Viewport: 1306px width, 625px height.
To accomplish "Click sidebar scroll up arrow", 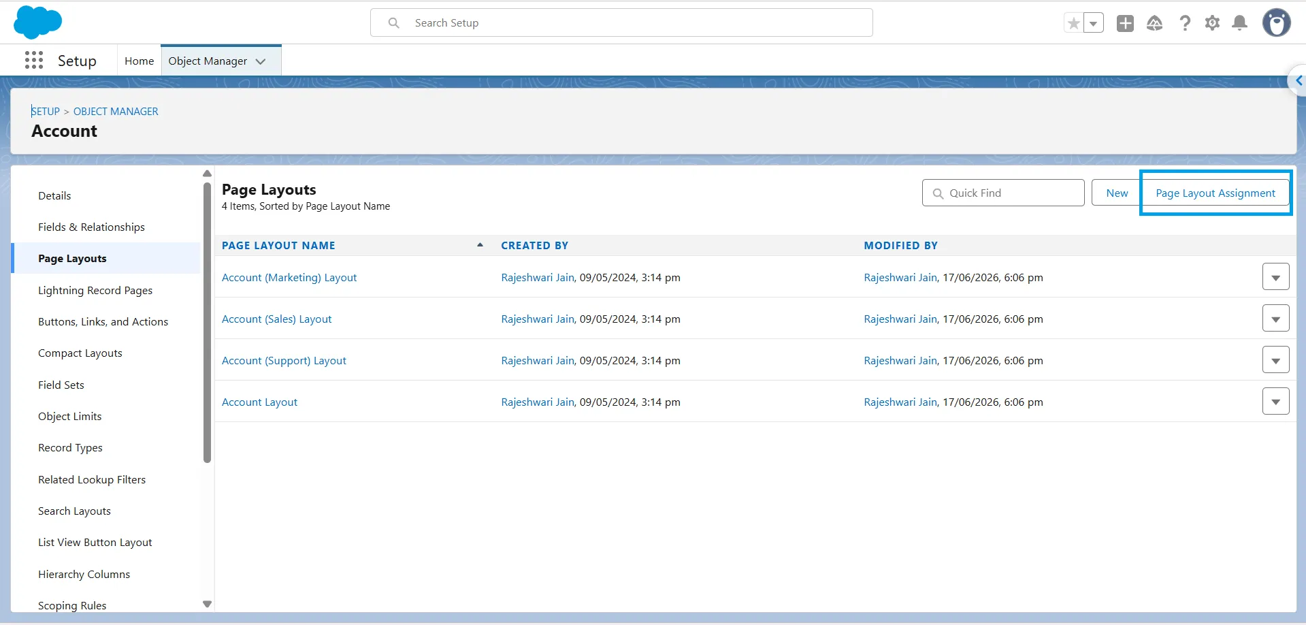I will [208, 174].
